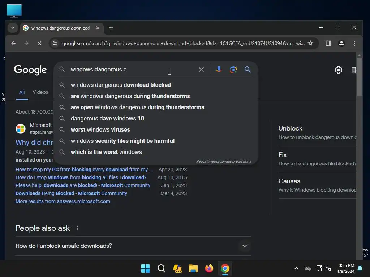Open a new Chrome tab
Screen dimensions: 370x277
point(111,28)
